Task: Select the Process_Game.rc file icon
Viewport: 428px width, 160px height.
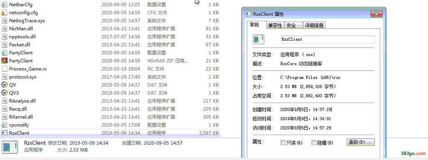Action: 4,69
